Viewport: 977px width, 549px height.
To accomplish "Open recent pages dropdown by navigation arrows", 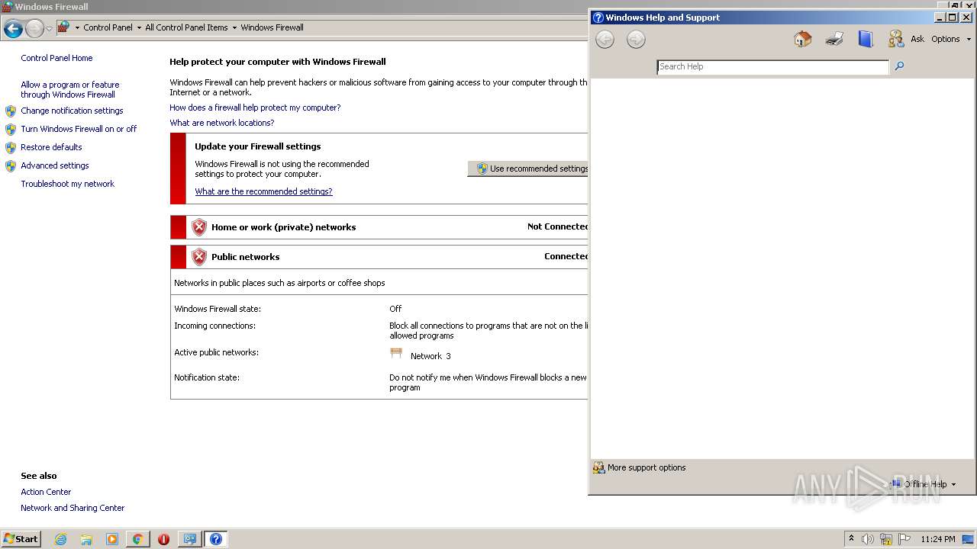I will 50,29.
